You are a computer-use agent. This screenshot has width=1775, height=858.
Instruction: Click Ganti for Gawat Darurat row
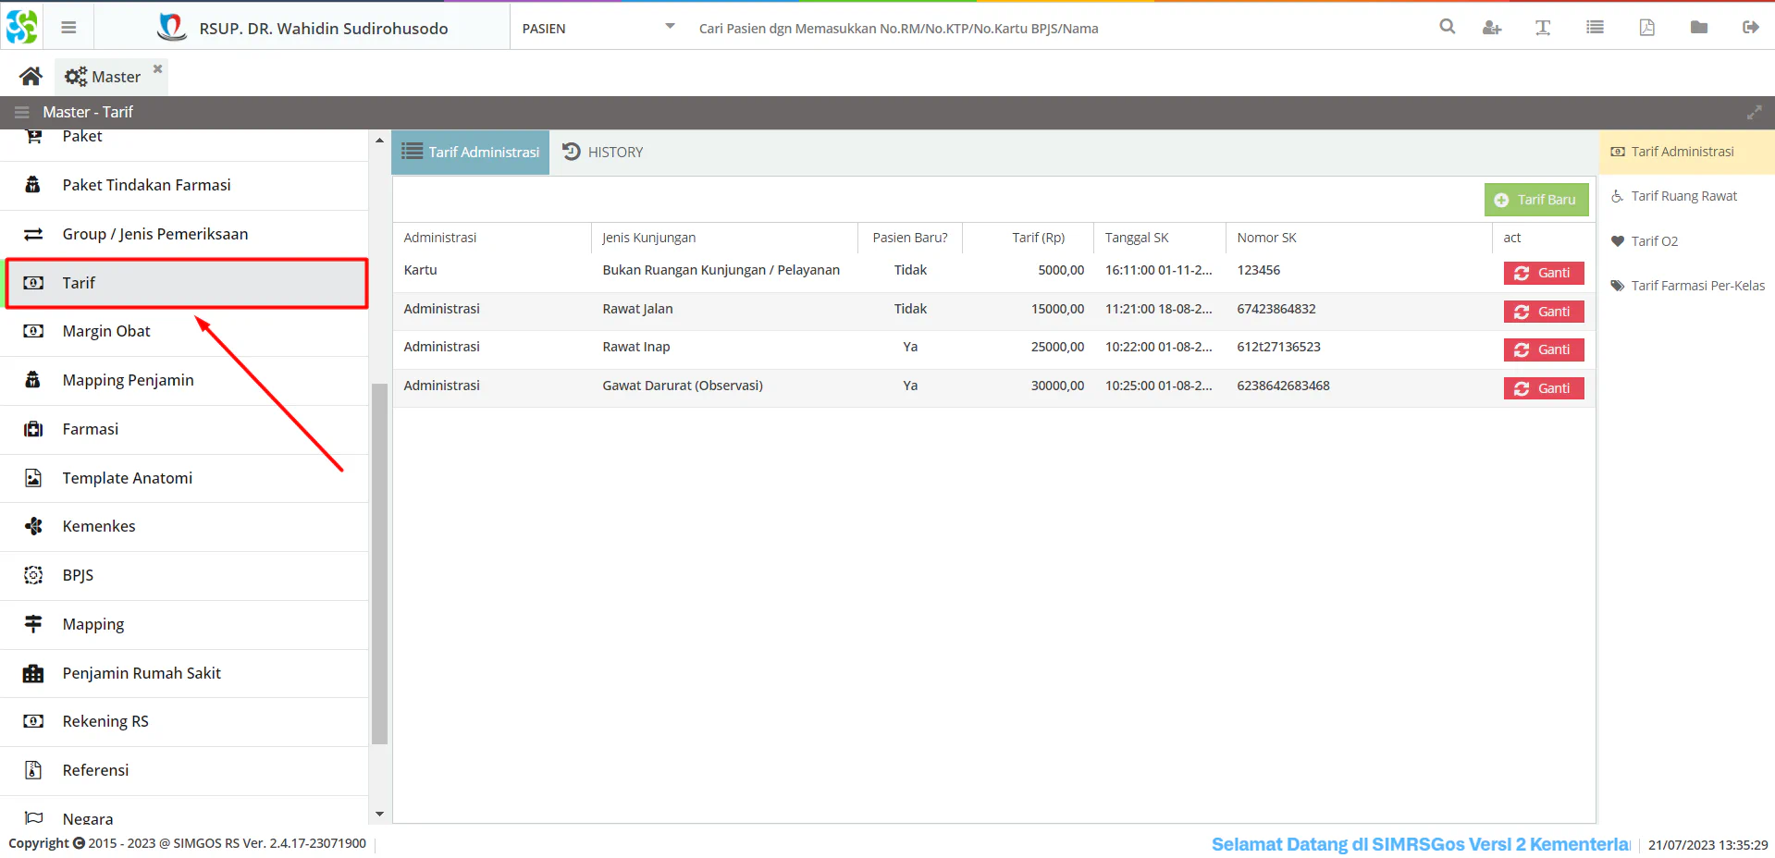coord(1544,388)
